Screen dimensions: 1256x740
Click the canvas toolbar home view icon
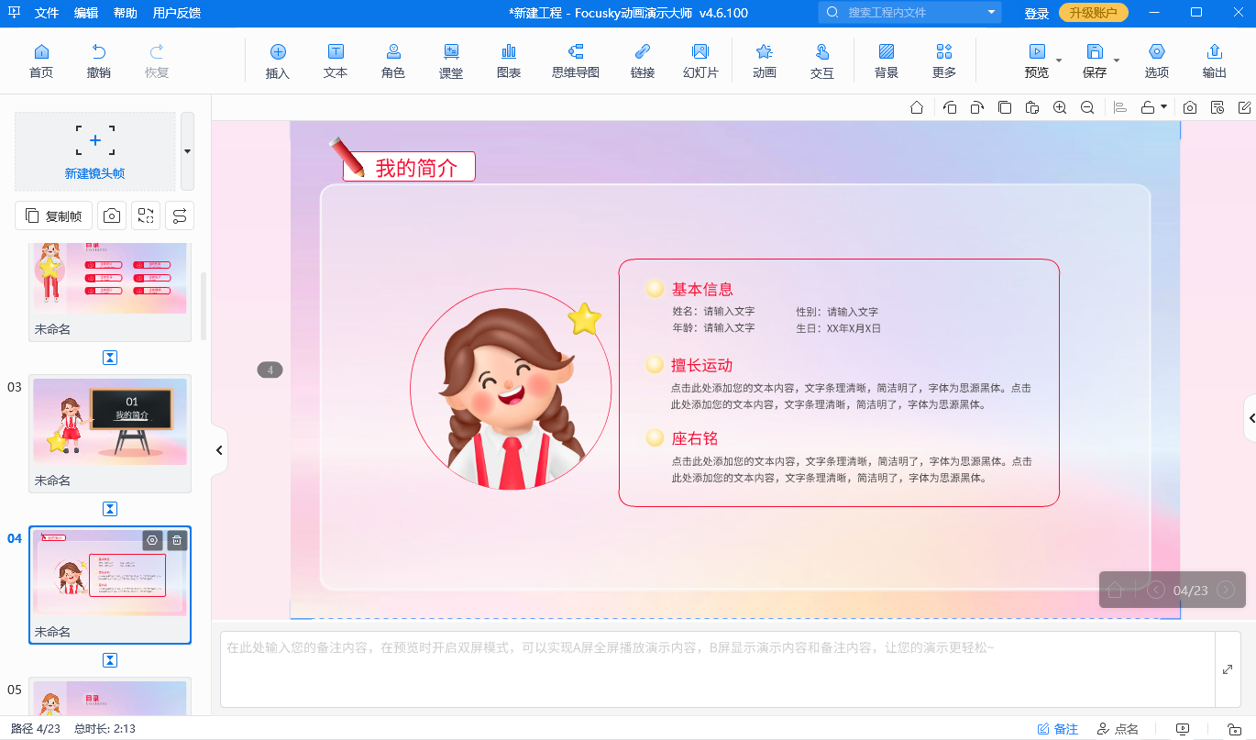(917, 107)
